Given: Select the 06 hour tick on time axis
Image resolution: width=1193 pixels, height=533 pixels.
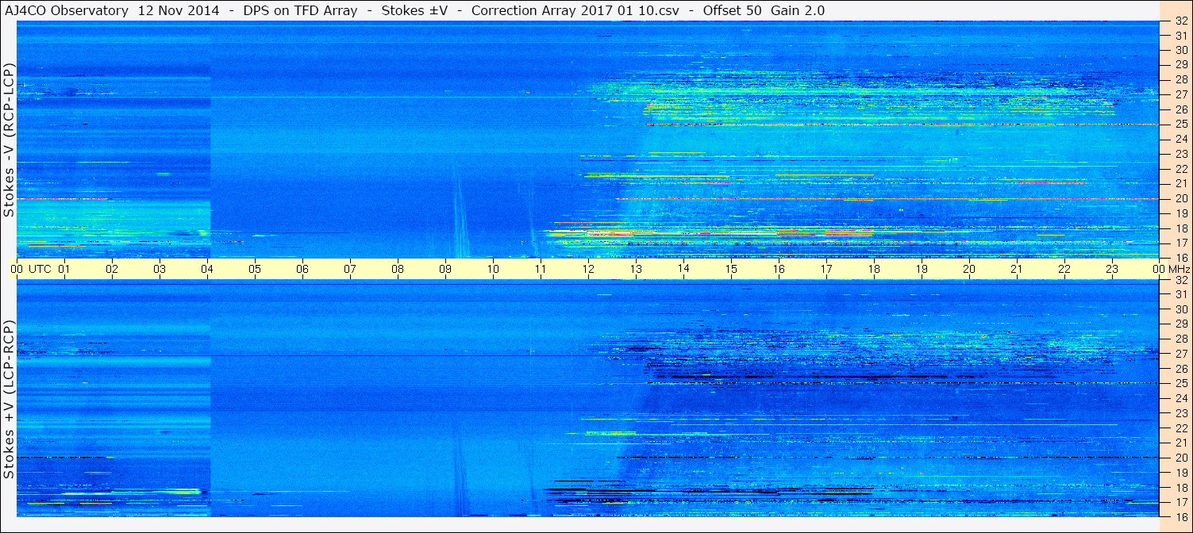Looking at the screenshot, I should coord(302,269).
